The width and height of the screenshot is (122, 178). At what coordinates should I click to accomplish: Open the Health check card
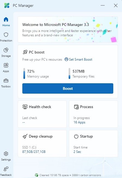[x=42, y=114]
